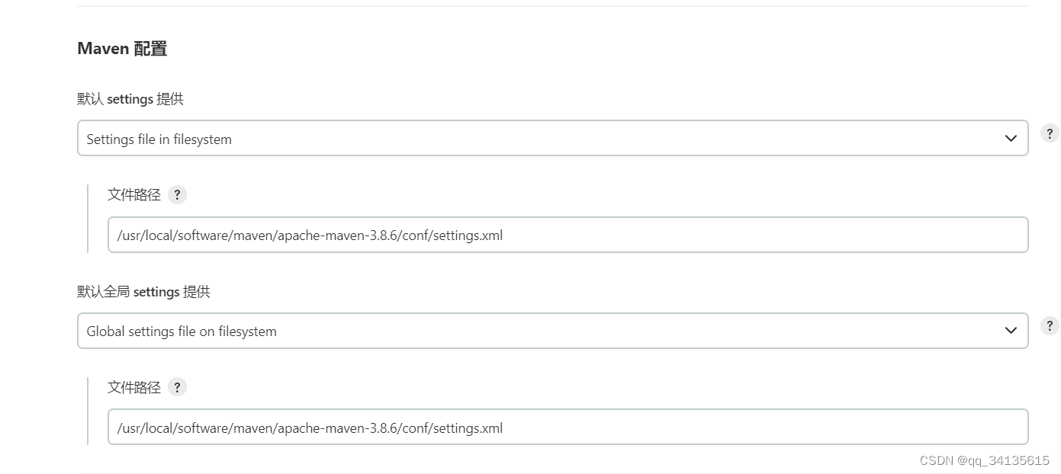Click the CSDN @qq_34135615 watermark text

click(984, 460)
